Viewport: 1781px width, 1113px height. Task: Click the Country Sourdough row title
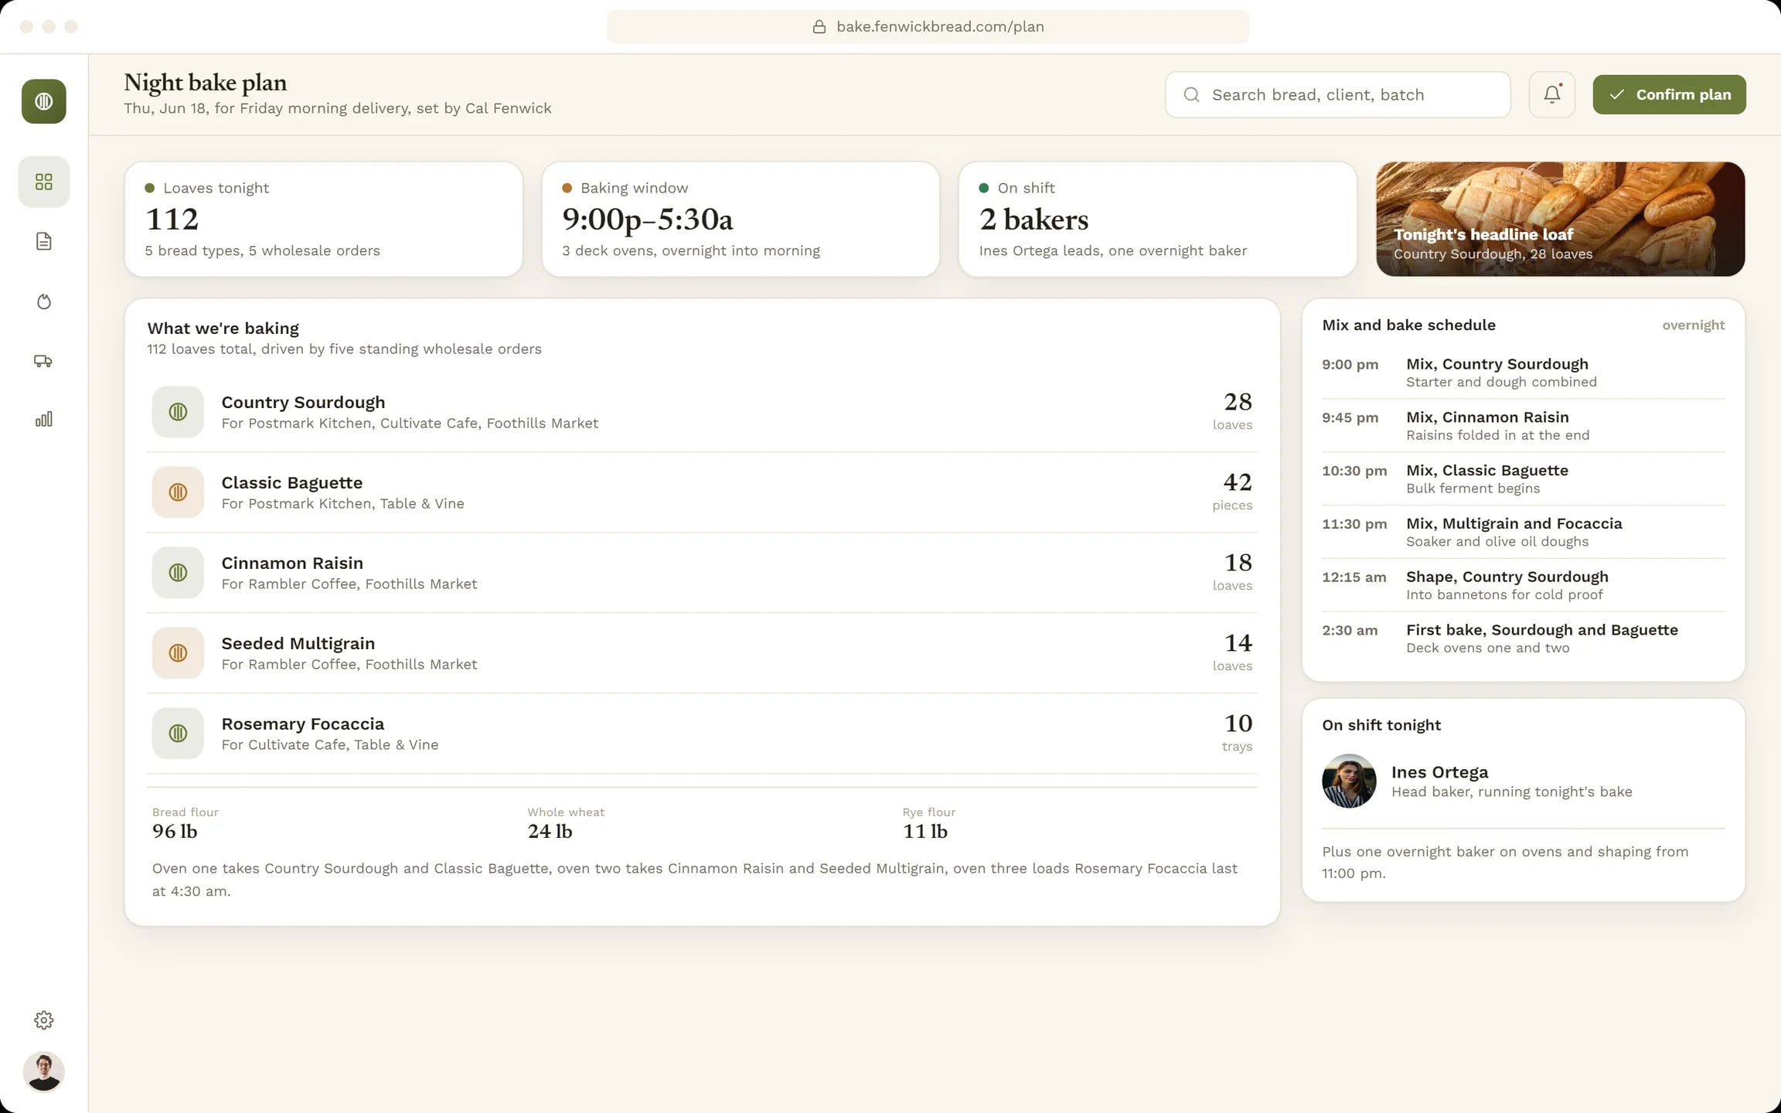pyautogui.click(x=303, y=403)
